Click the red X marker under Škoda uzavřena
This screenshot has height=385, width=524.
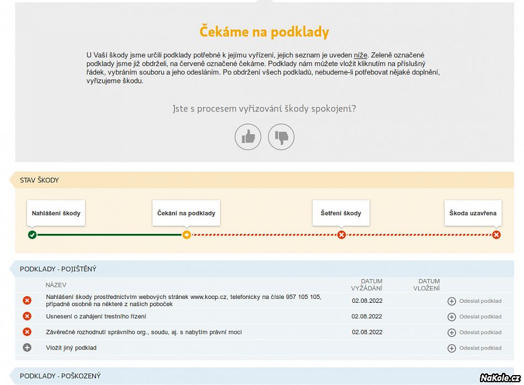click(x=496, y=235)
